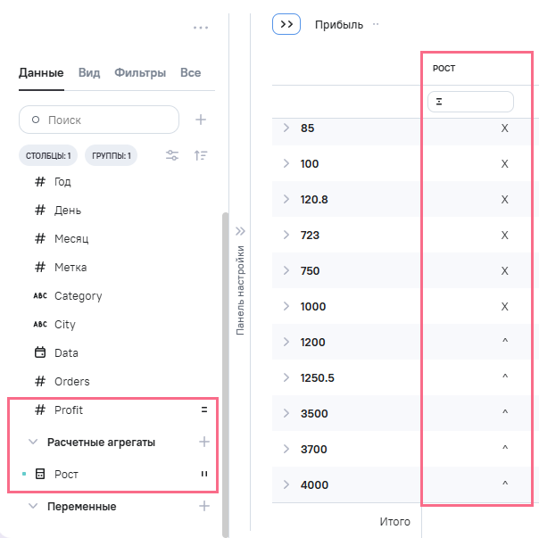Click the sort order icon

coord(201,155)
